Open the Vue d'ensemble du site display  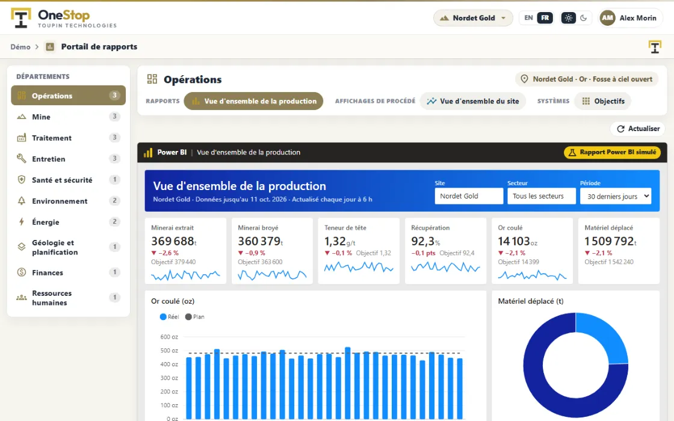click(473, 102)
